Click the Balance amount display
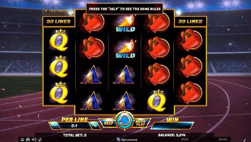The image size is (251, 142). tap(172, 135)
